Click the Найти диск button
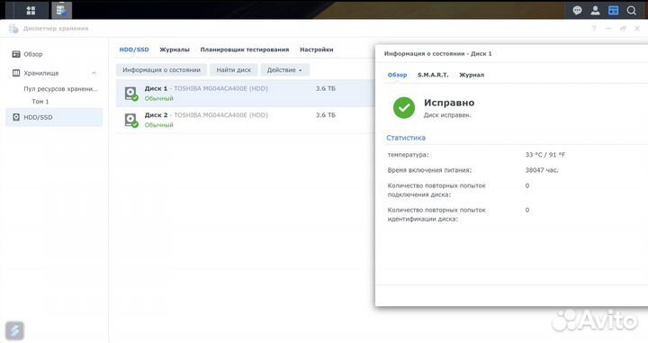648x343 pixels. click(x=233, y=70)
